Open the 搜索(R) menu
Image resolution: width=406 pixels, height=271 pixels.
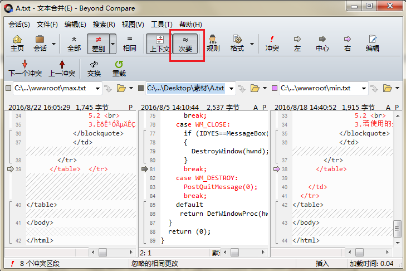pos(104,25)
